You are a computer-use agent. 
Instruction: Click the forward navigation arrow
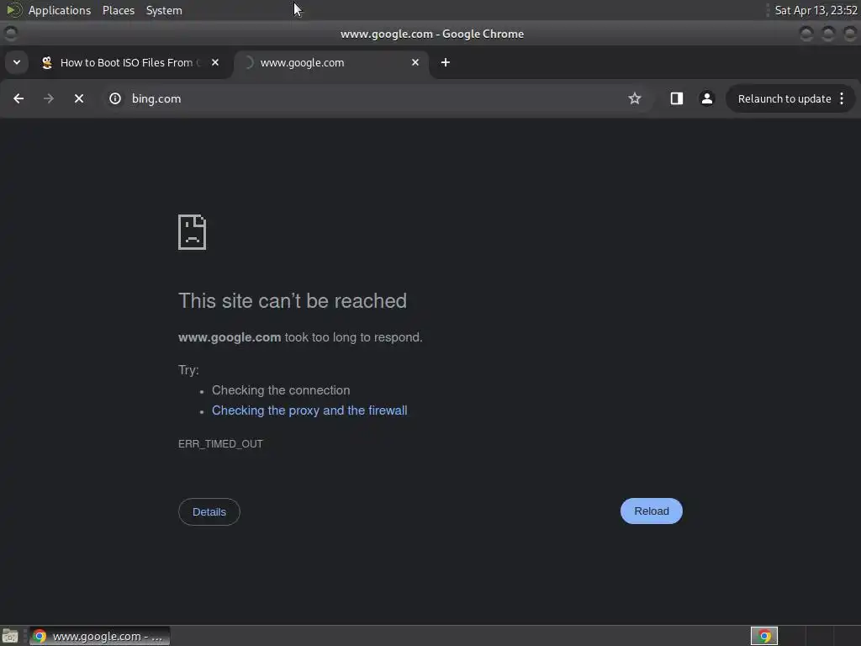(49, 98)
